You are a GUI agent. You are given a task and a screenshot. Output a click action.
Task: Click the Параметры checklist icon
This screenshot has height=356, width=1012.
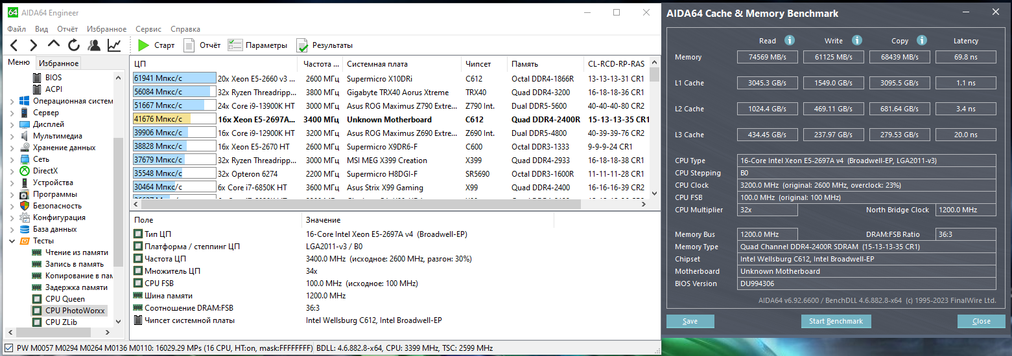pos(235,45)
